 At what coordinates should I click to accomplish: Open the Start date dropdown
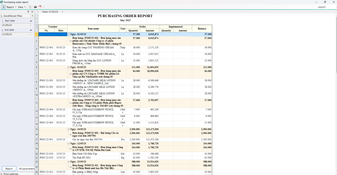[31, 25]
